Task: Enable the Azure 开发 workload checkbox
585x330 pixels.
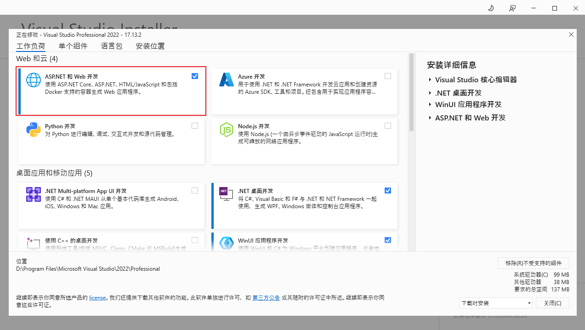Action: (x=388, y=76)
